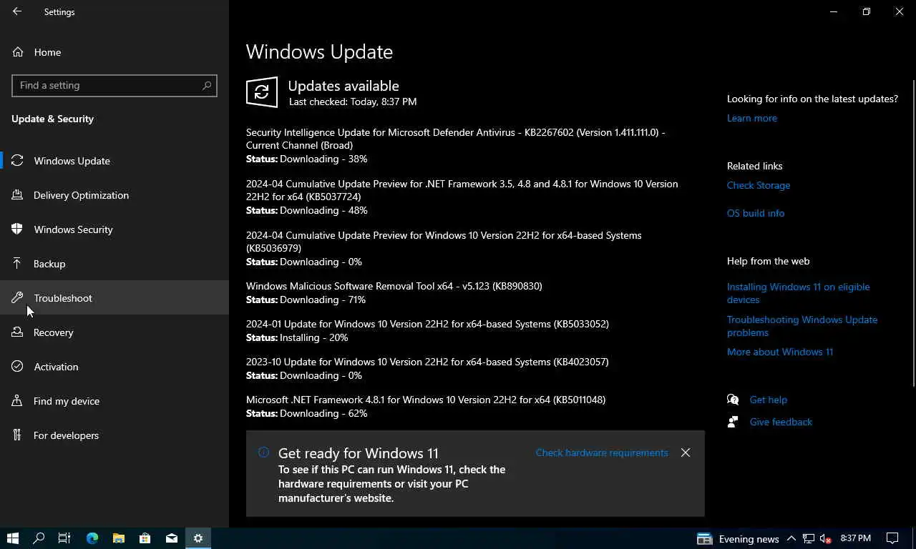Open Installing Windows 11 on eligible devices link
Screen dimensions: 916x549
point(799,293)
